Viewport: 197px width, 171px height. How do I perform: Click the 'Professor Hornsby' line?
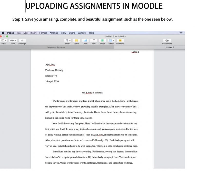[54, 70]
